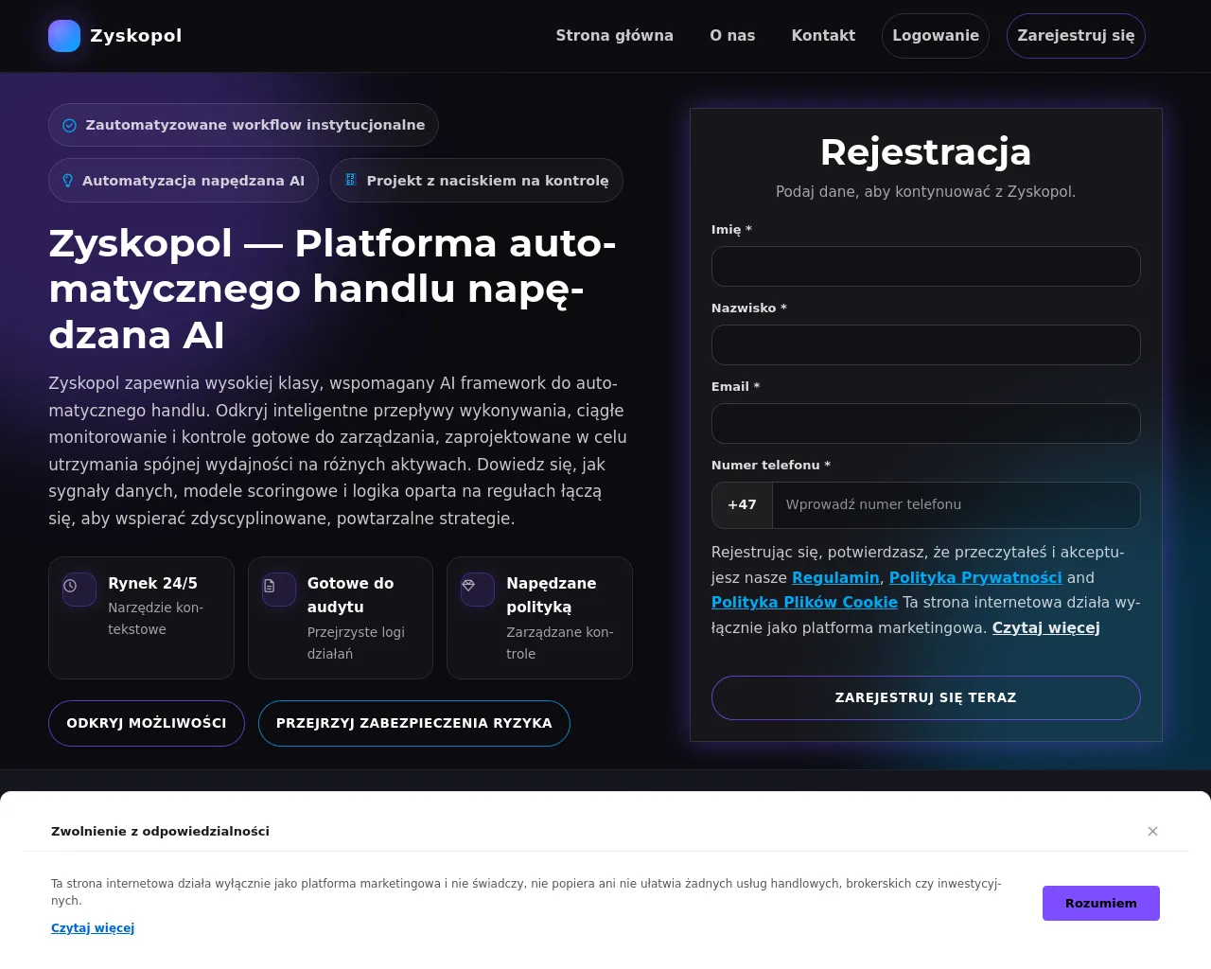Click the Rejestracja form heading
The width and height of the screenshot is (1211, 969).
926,151
